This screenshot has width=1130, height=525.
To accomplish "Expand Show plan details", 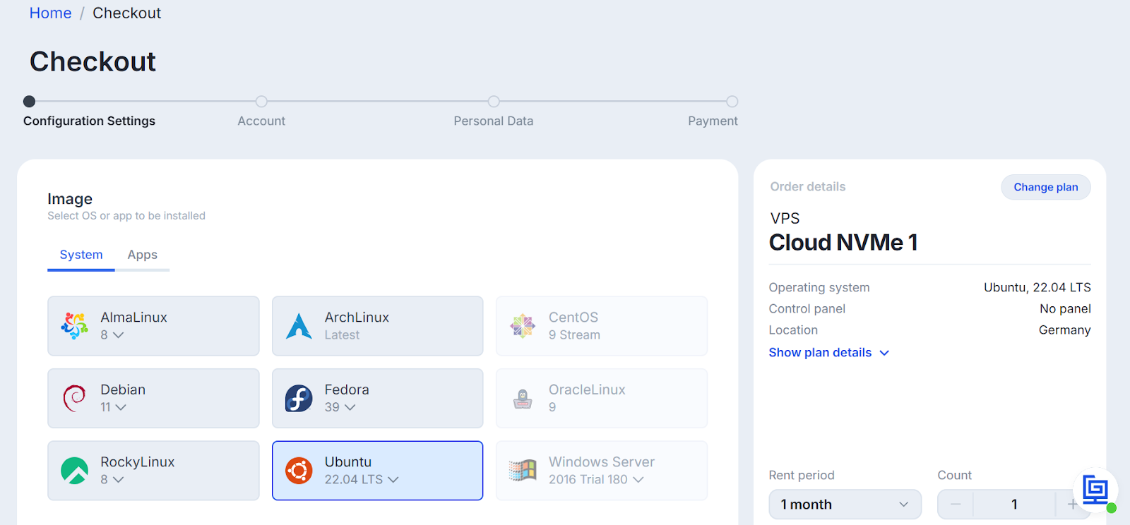I will coord(829,353).
